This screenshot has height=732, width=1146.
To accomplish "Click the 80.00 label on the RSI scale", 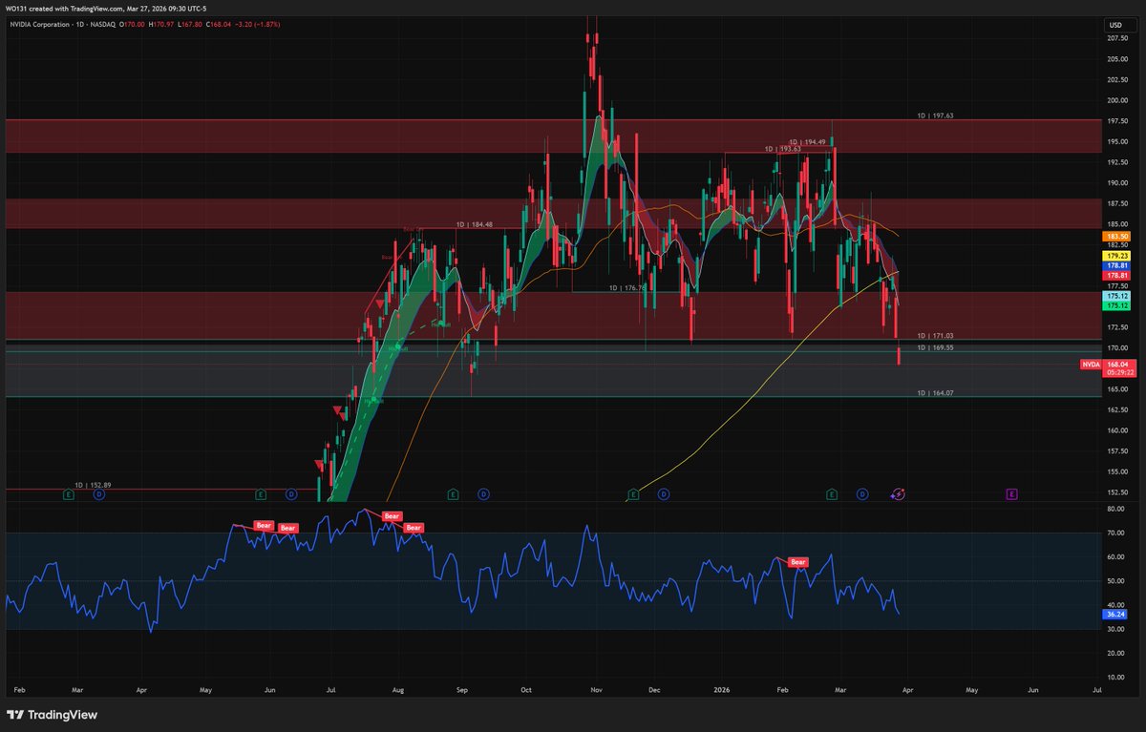I will click(x=1116, y=509).
